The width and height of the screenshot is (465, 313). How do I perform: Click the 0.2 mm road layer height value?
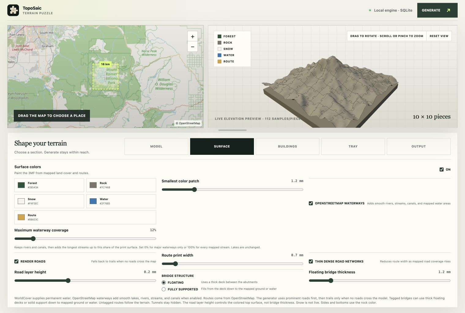150,272
